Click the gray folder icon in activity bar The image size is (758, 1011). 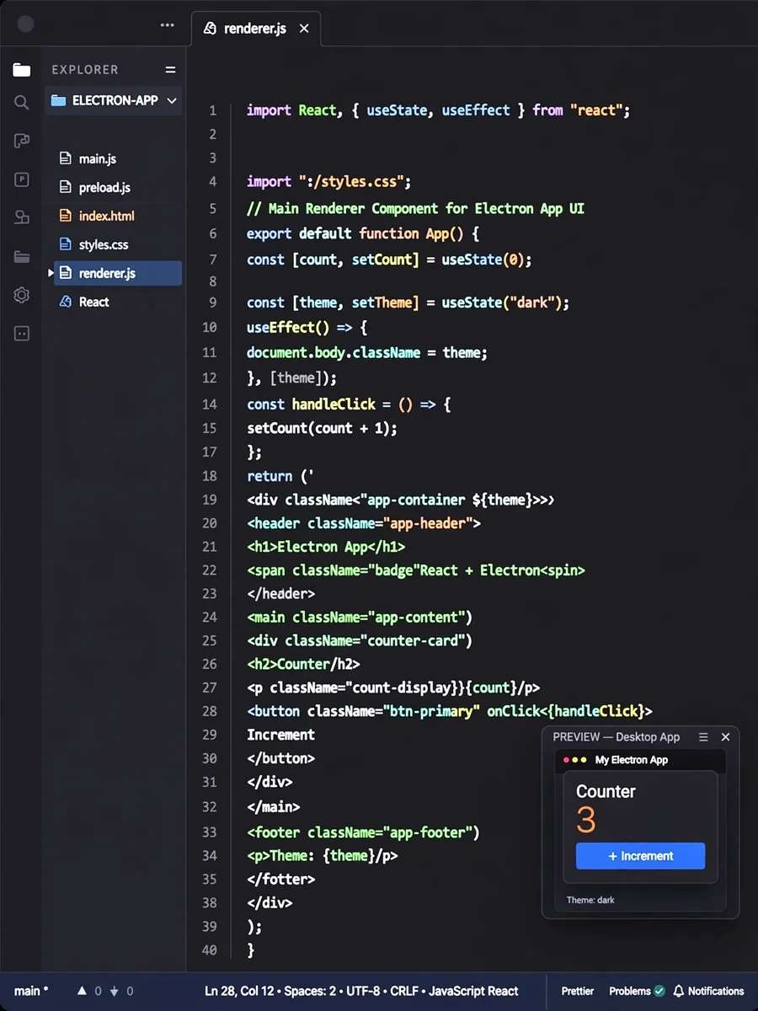click(22, 257)
